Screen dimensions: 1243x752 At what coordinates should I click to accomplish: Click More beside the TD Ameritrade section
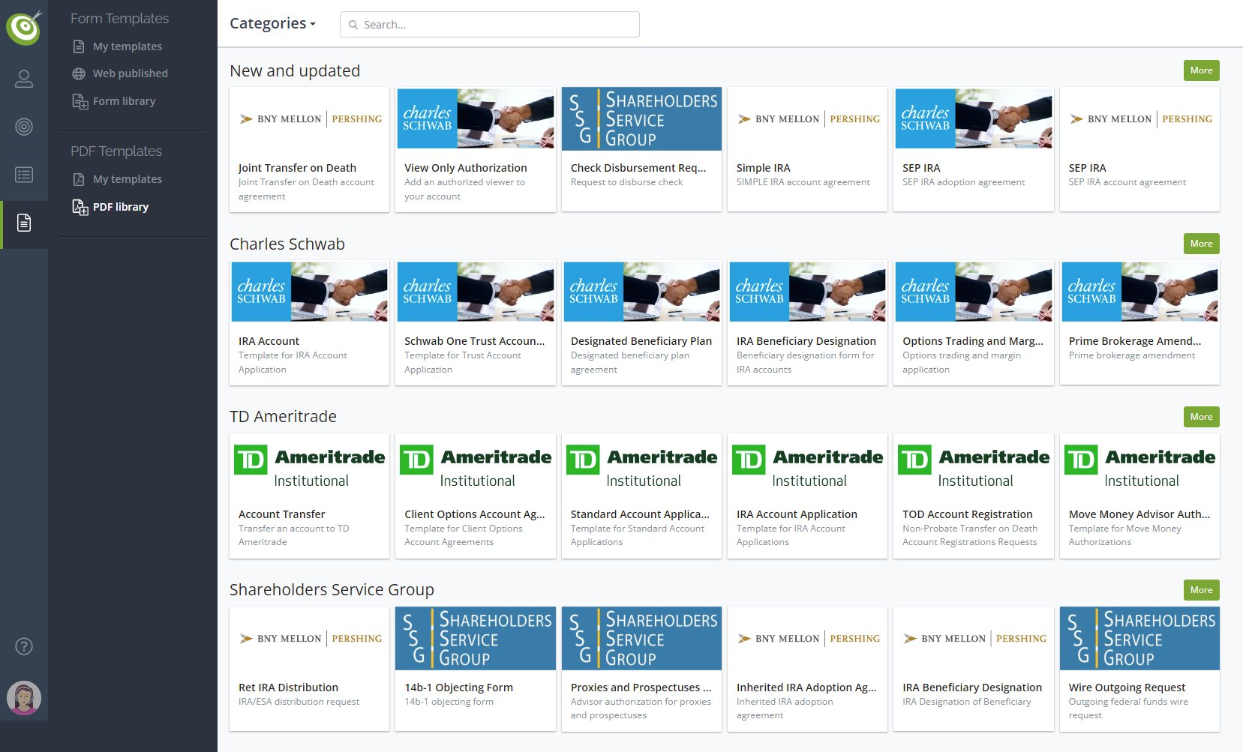pos(1201,416)
